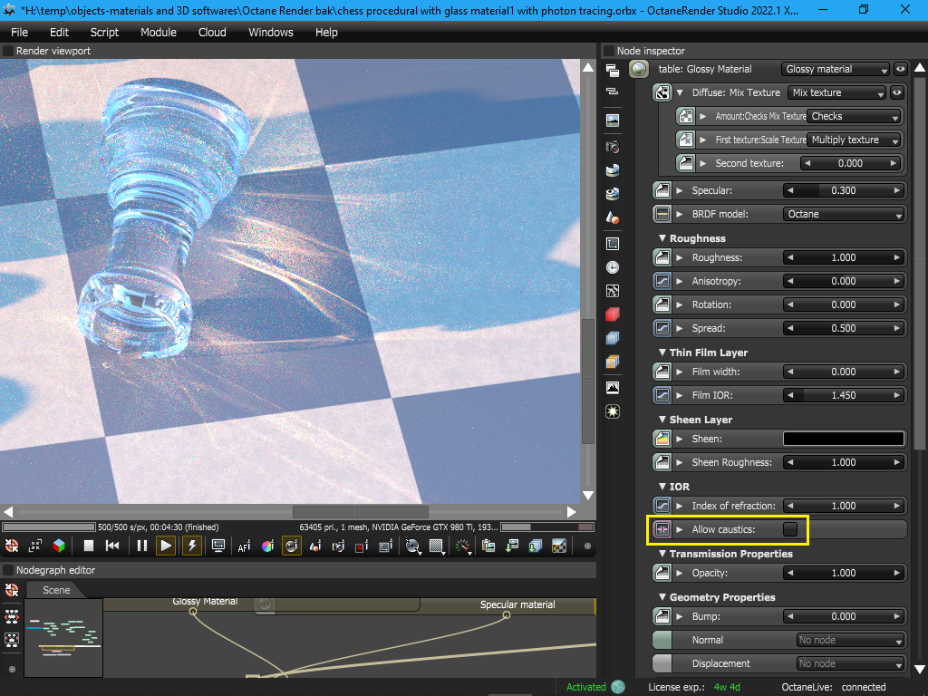Click the nodegraph minimap thumbnail
928x696 pixels.
pyautogui.click(x=63, y=637)
